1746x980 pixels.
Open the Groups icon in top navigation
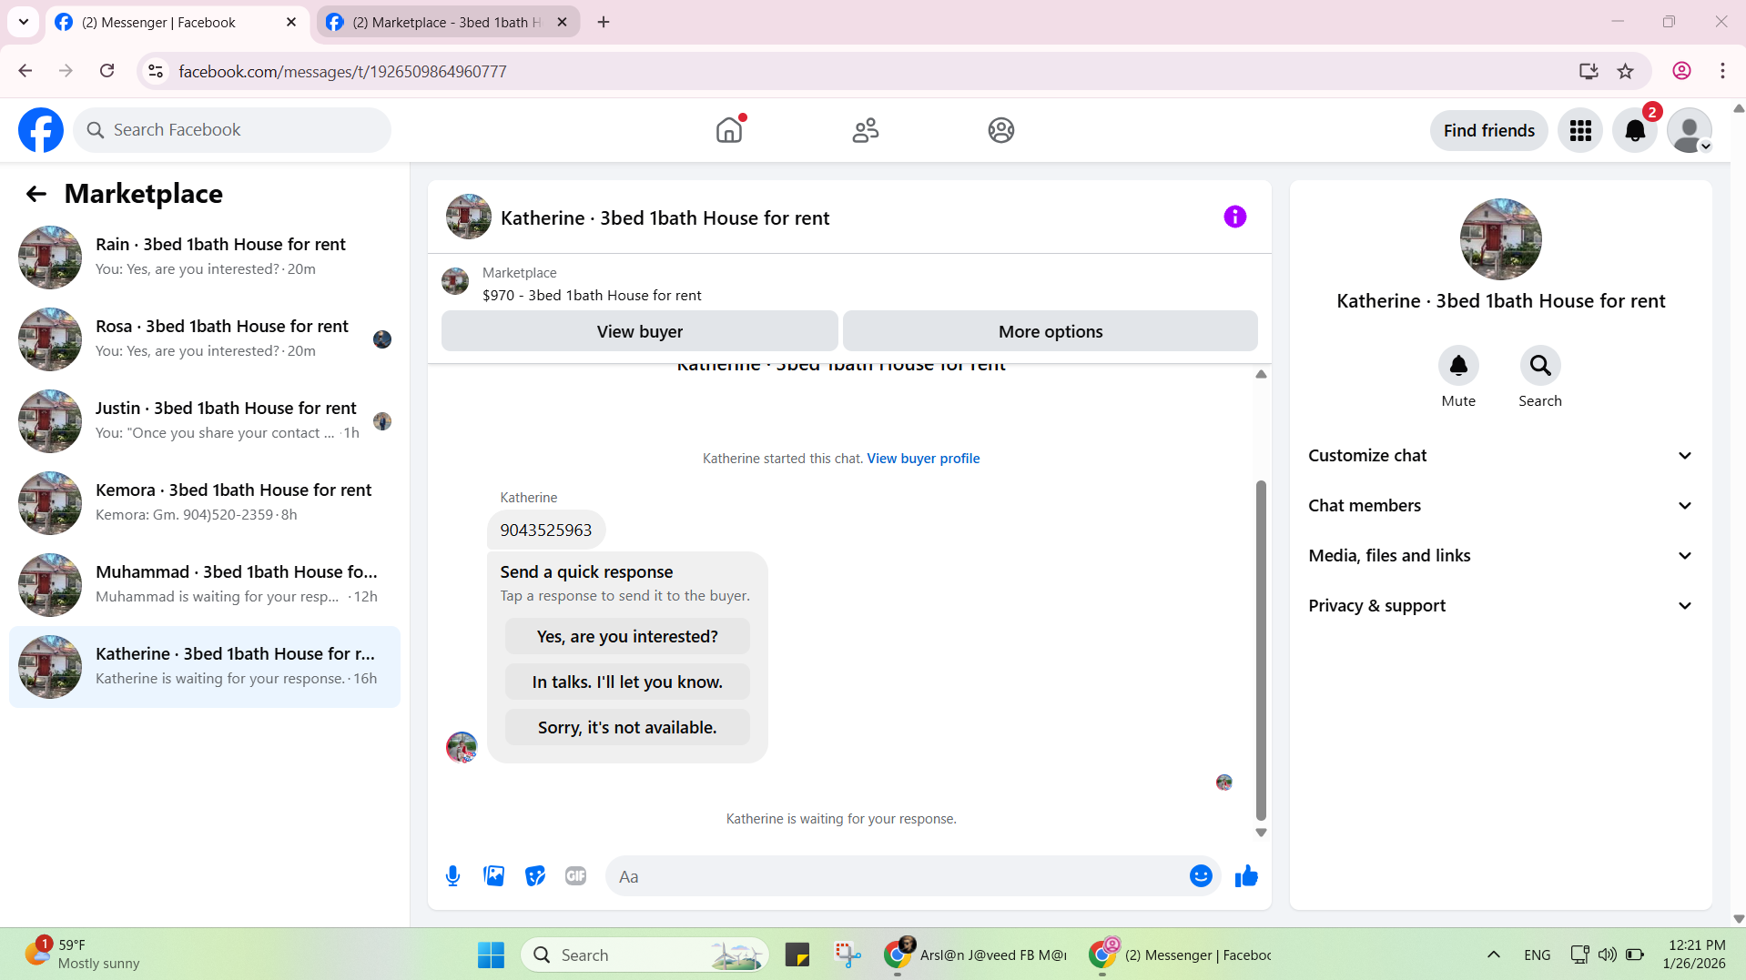pyautogui.click(x=1001, y=130)
